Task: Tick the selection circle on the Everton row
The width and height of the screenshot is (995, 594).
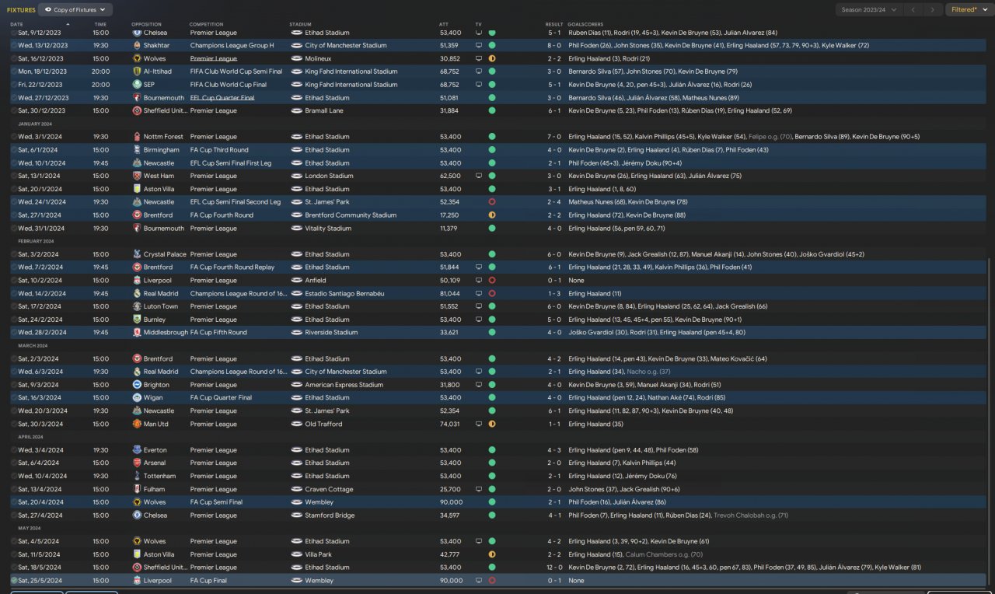Action: (x=14, y=450)
